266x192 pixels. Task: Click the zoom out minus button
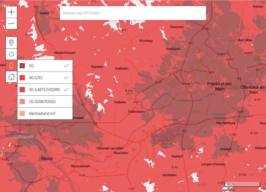[x=11, y=24]
